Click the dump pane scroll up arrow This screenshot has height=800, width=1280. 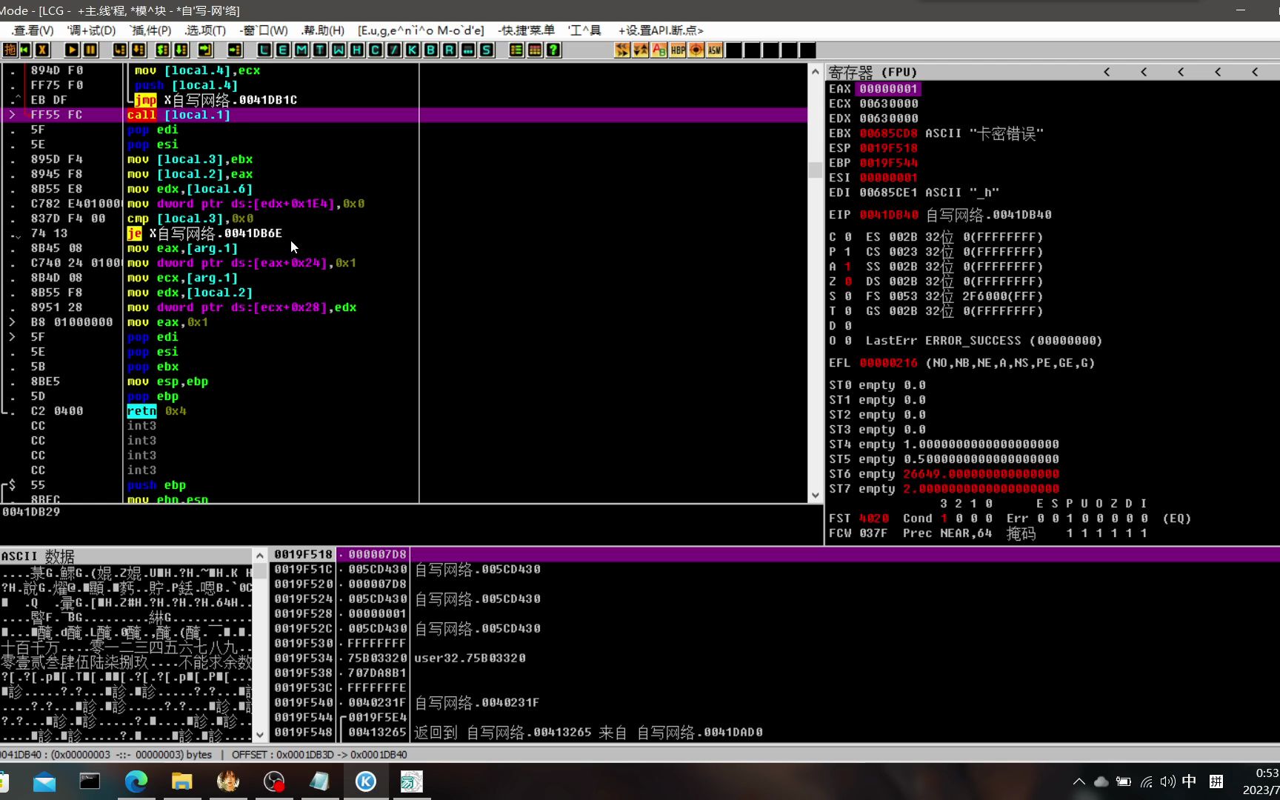pyautogui.click(x=260, y=556)
